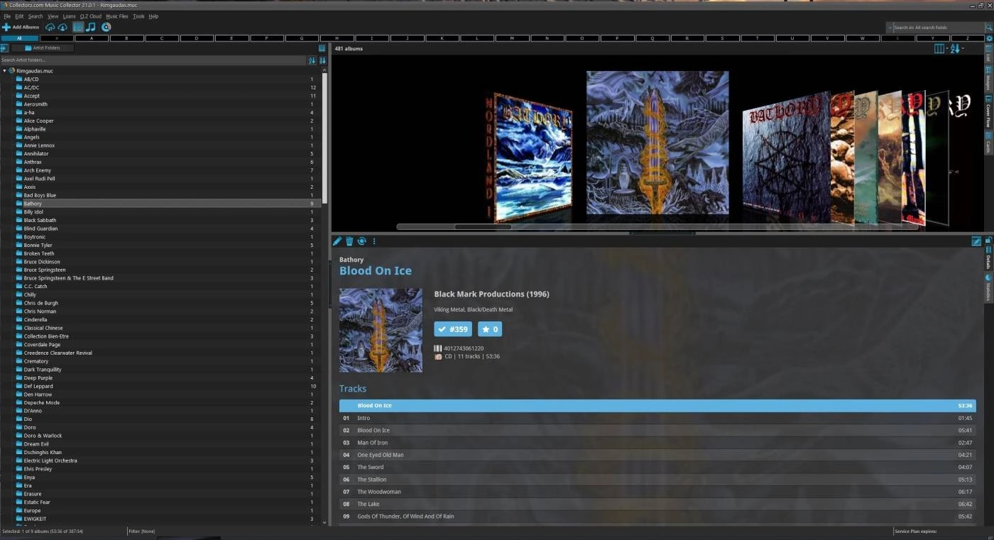The width and height of the screenshot is (994, 540).
Task: Select the Man Of Iron track row
Action: (657, 443)
